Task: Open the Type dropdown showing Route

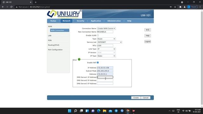Action: [x=106, y=39]
